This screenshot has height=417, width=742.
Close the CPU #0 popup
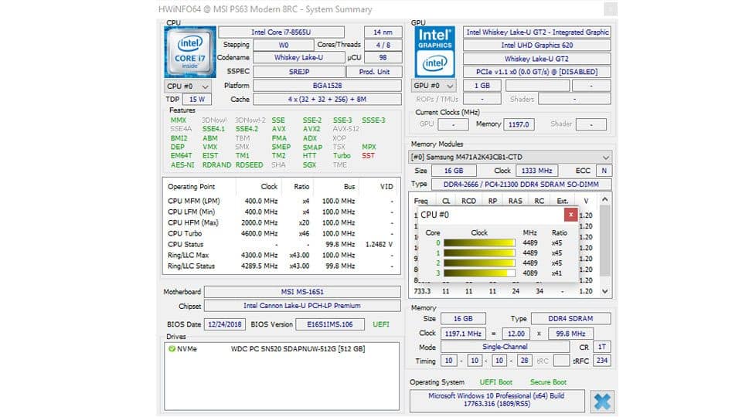click(570, 215)
